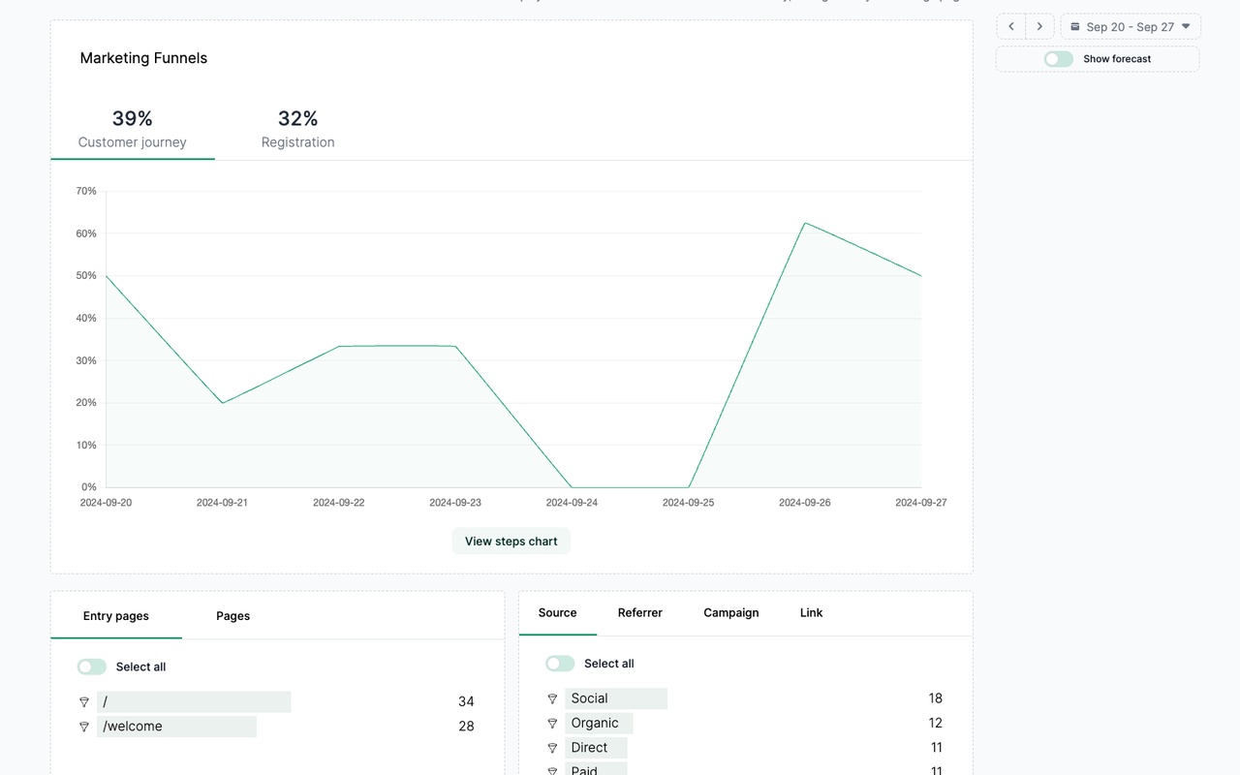Screen dimensions: 1240x775
Task: Click the right chevron to view next period
Action: 1039,26
